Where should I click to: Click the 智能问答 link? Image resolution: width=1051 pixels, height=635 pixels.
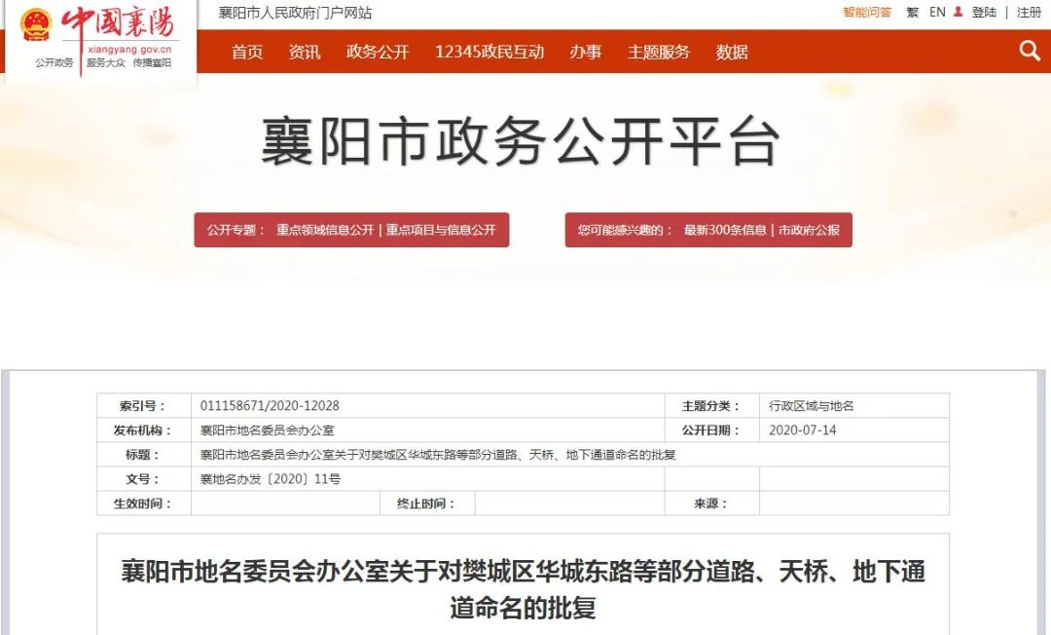click(x=867, y=12)
